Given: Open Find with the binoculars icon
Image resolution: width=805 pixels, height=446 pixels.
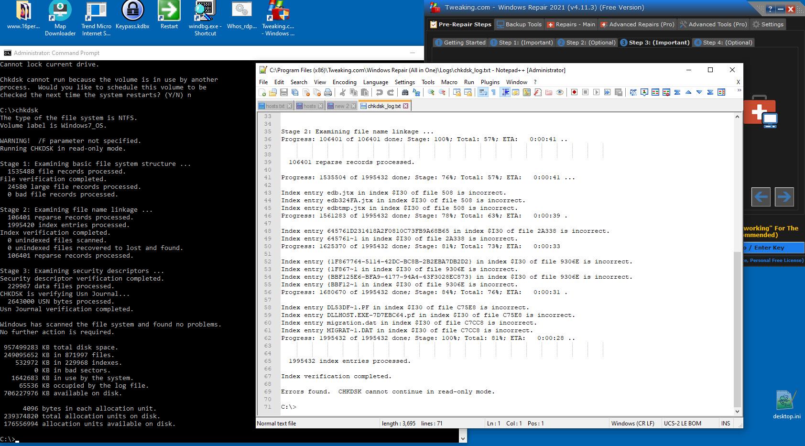Looking at the screenshot, I should click(405, 92).
